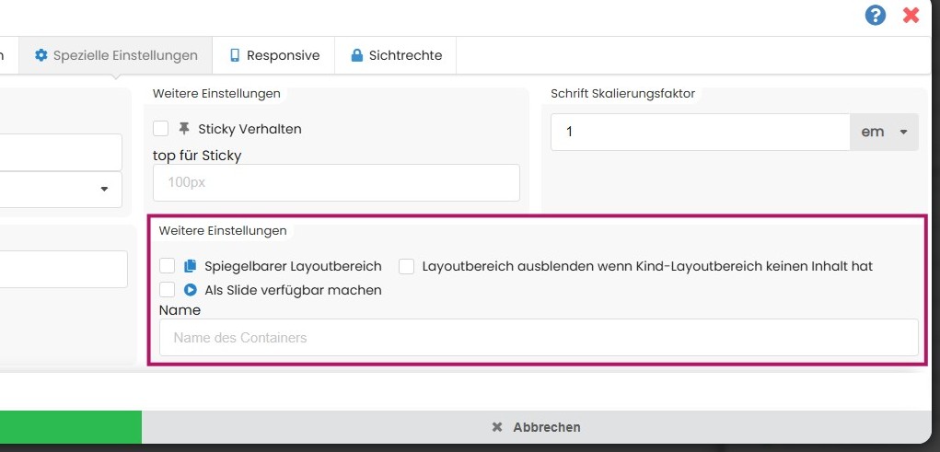
Task: Check Layoutbereich ausblenden wenn Kind-Layoutbereich keinen Inhalt hat
Action: click(407, 266)
